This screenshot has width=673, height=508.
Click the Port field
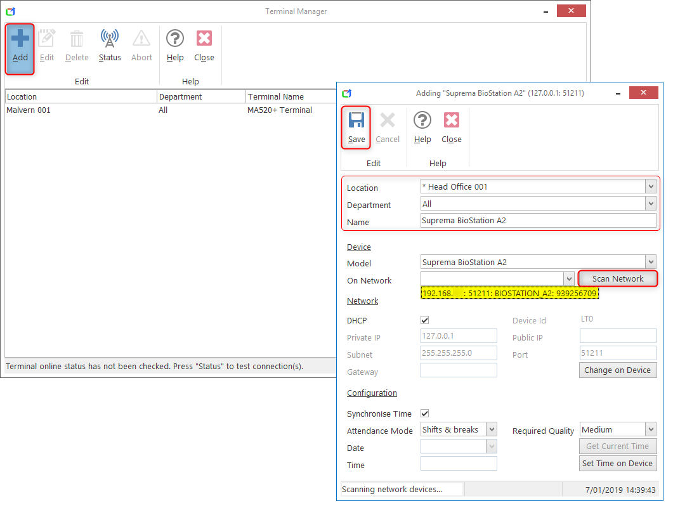[x=618, y=353]
